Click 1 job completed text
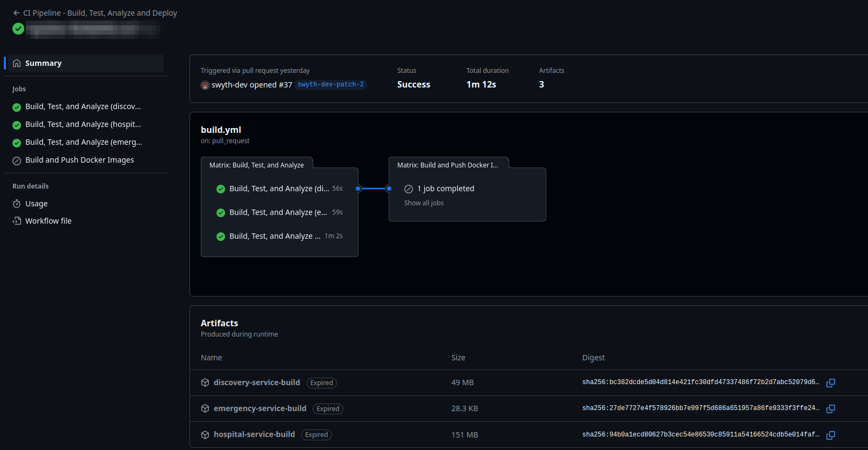 (445, 189)
